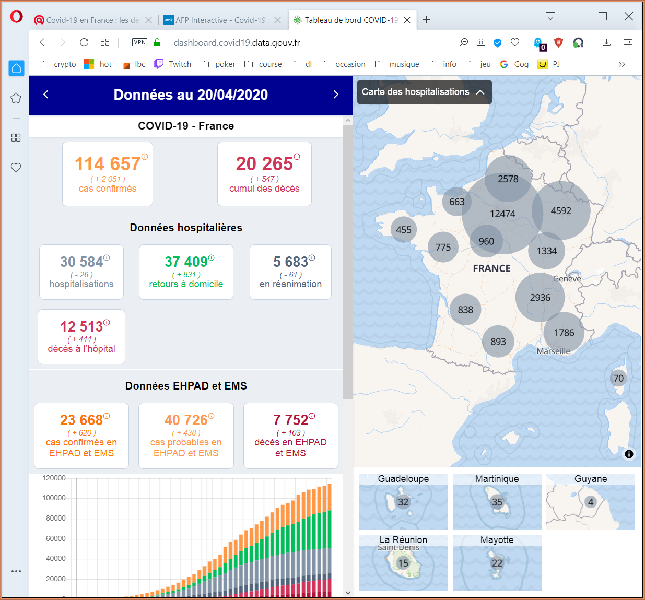Show more bookmarks with double chevron
The height and width of the screenshot is (600, 645).
coord(621,64)
